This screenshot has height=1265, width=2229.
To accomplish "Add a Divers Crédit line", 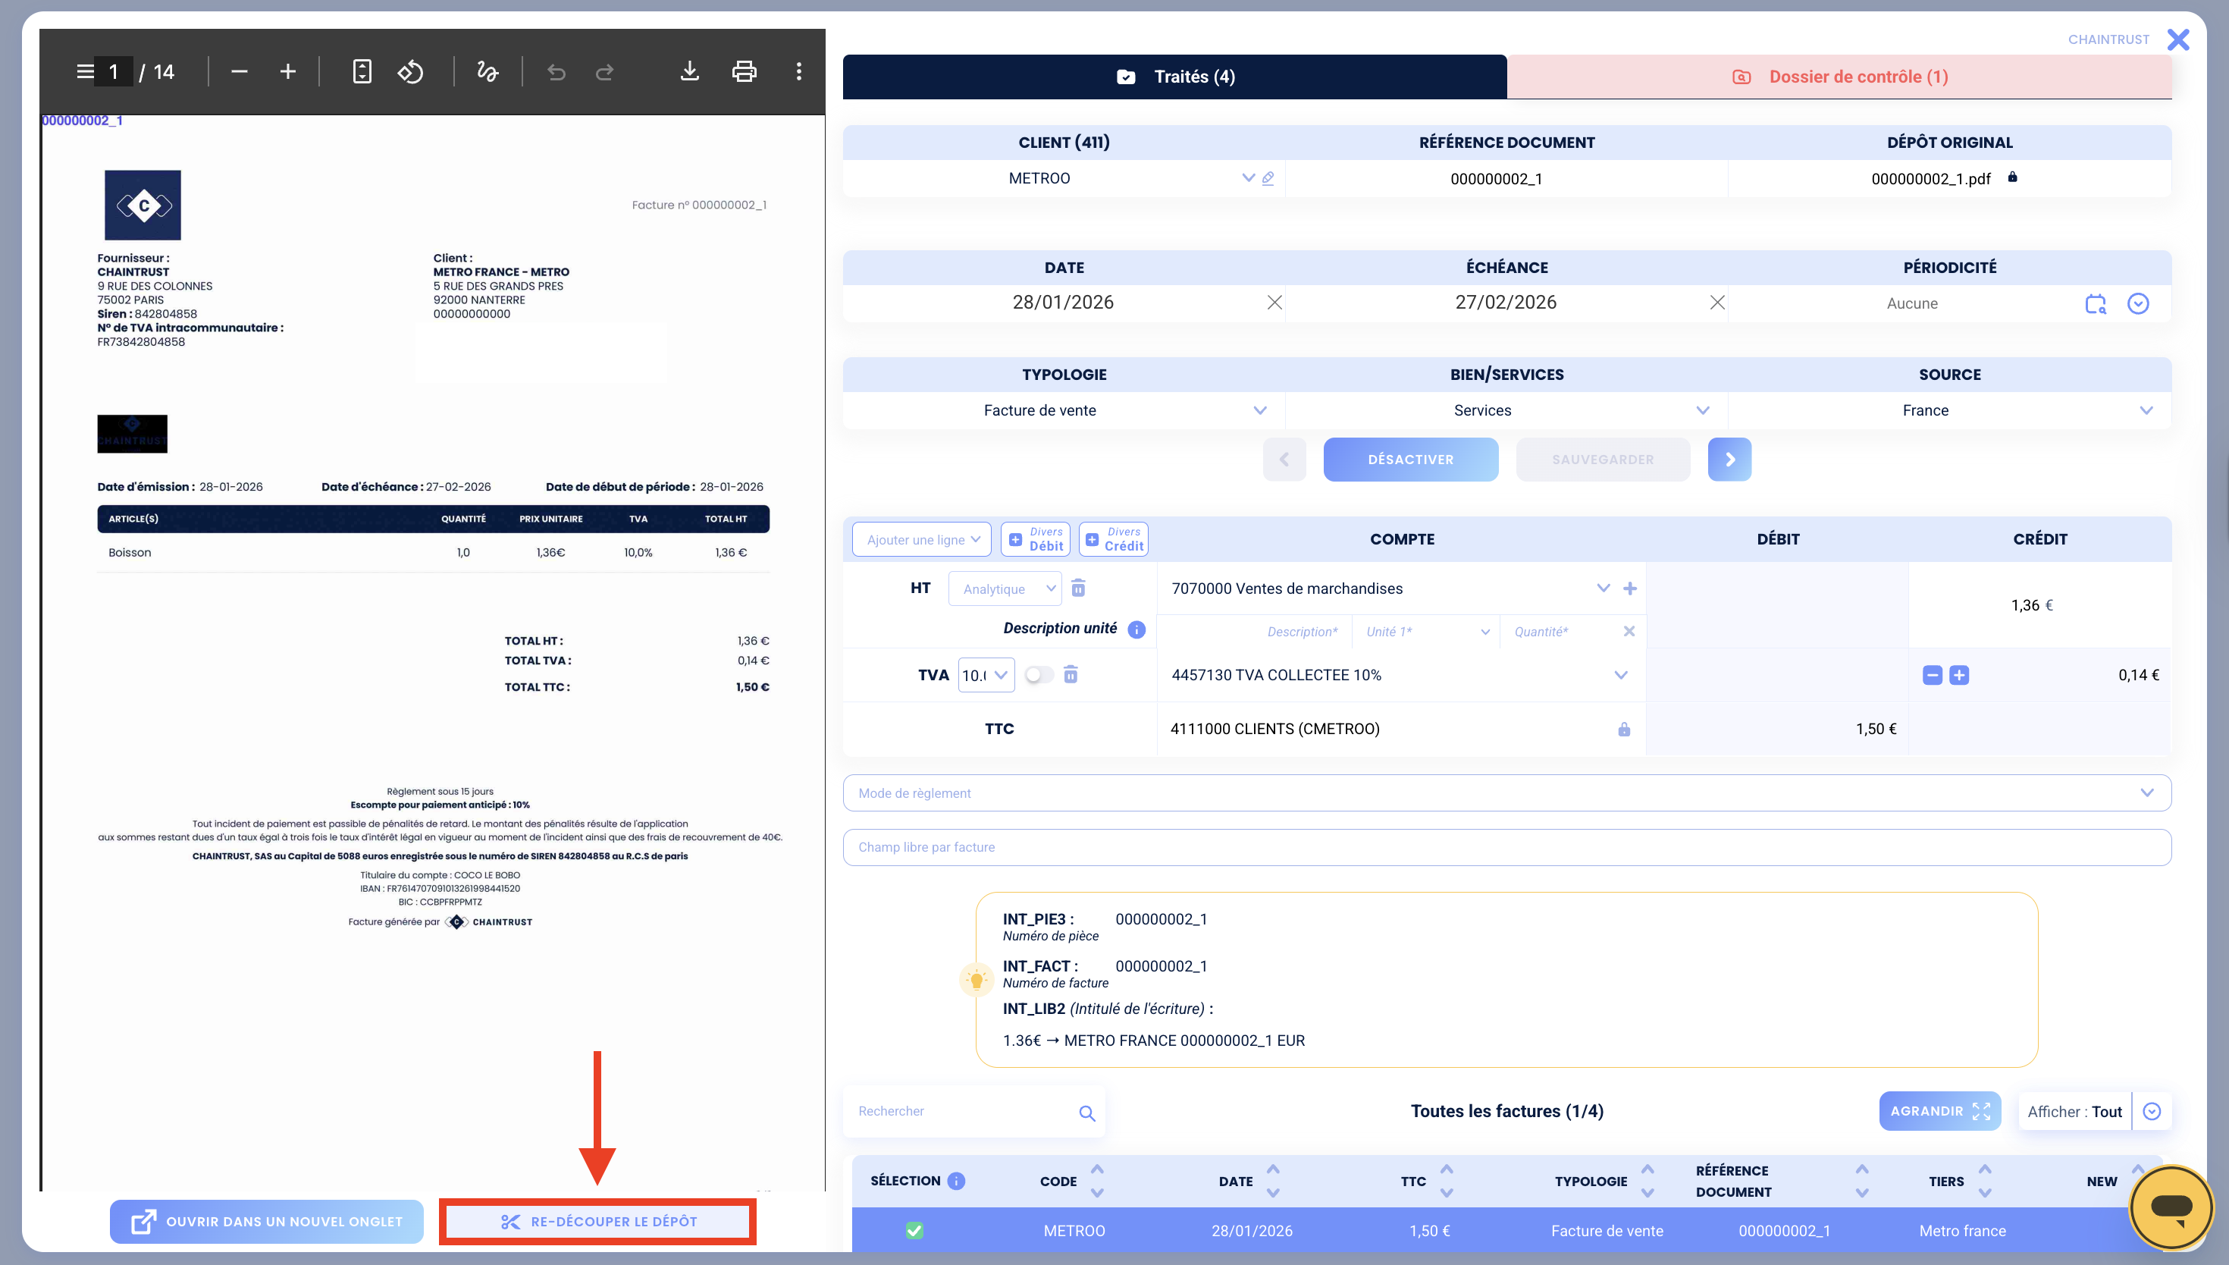I will (1113, 539).
